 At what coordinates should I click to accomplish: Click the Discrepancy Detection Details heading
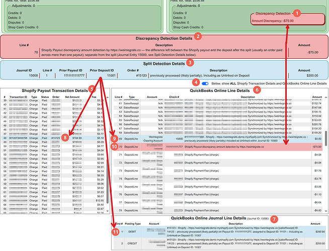164,38
